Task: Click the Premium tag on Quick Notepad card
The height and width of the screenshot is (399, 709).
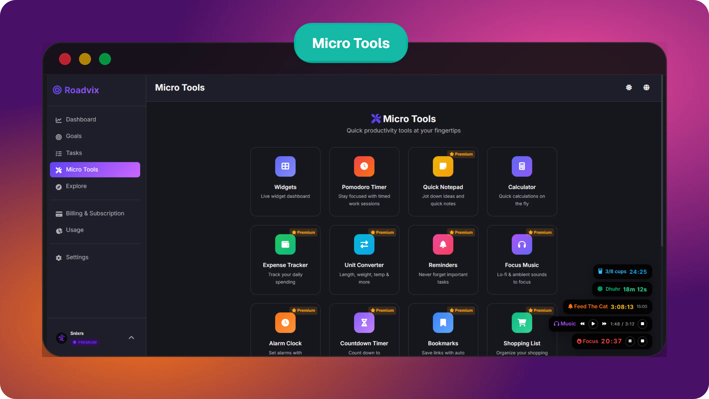Action: [x=461, y=154]
